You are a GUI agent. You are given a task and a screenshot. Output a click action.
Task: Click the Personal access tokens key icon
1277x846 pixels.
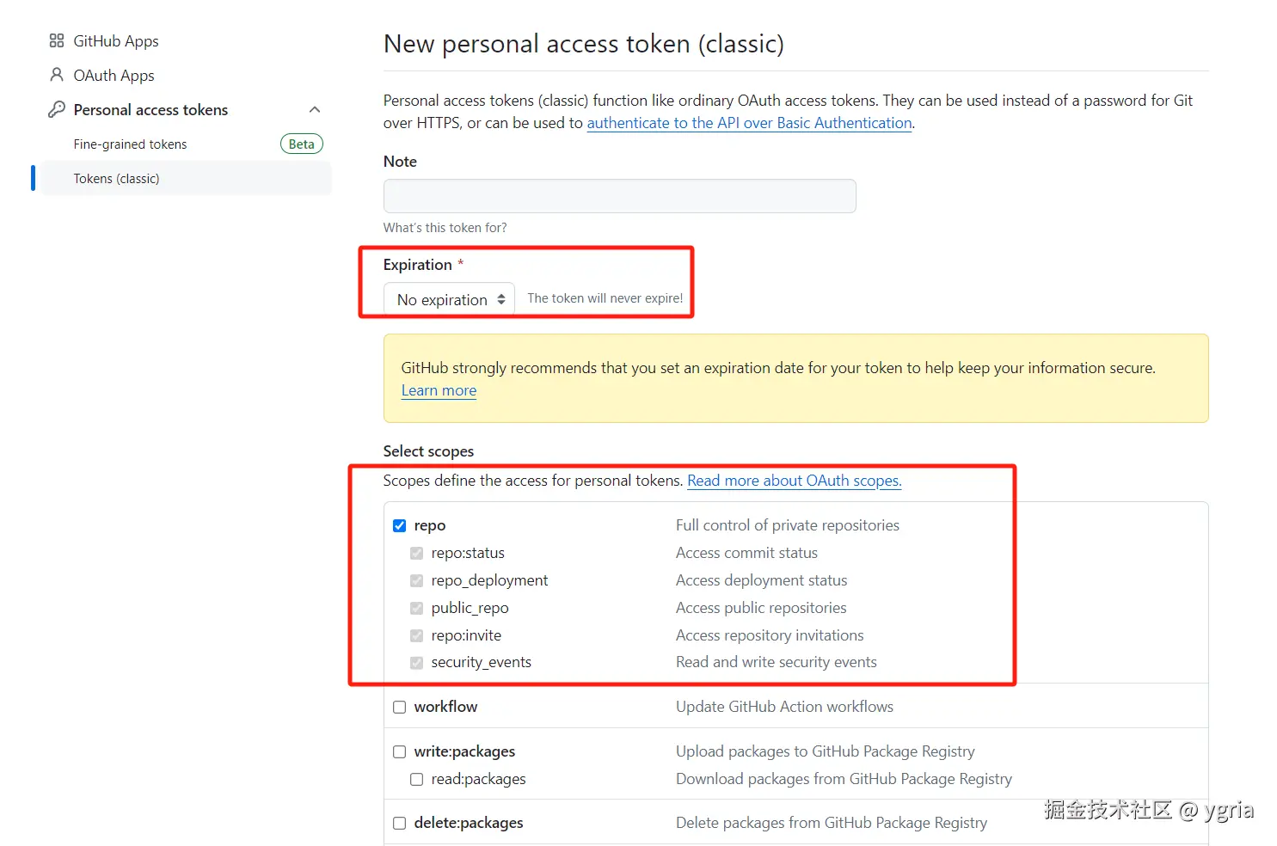tap(57, 109)
